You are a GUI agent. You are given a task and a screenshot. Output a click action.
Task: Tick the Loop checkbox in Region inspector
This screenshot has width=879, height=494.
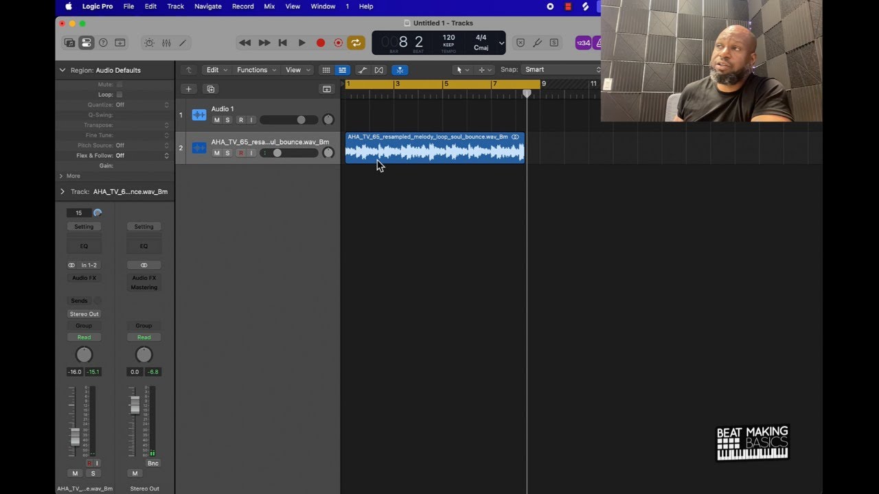coord(119,95)
